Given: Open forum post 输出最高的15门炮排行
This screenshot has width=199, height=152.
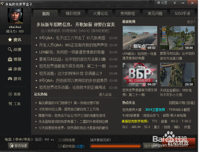Looking at the screenshot, I should (69, 103).
